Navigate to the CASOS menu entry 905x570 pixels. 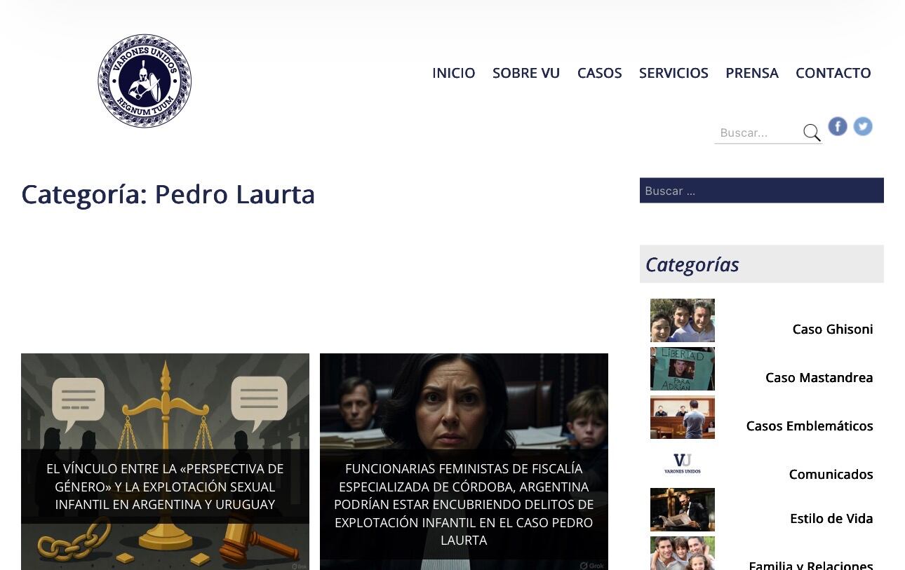click(599, 73)
